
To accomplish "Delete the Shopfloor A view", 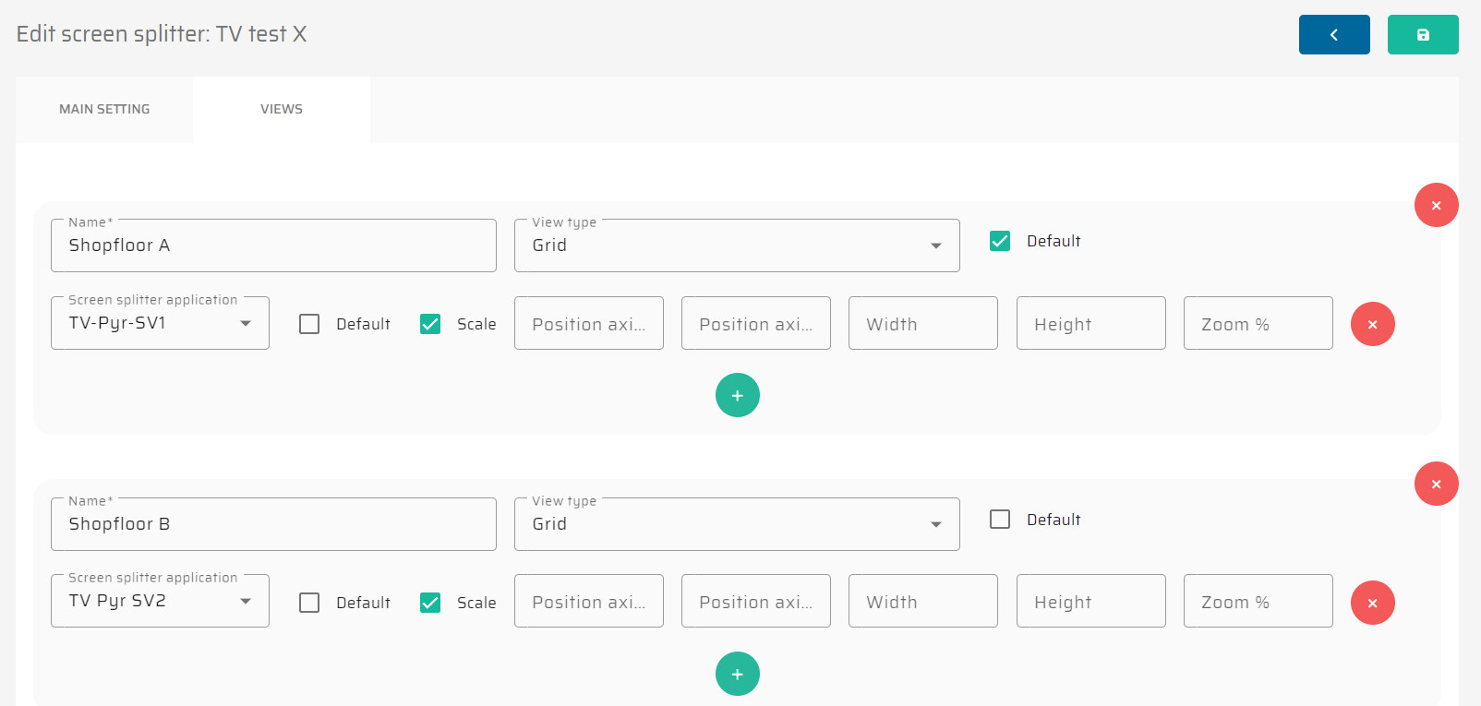I will pyautogui.click(x=1436, y=205).
